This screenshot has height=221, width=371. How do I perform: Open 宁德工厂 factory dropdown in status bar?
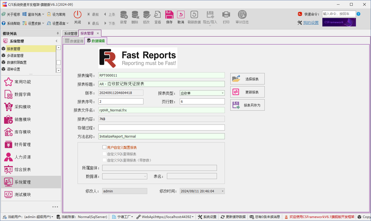point(123,217)
